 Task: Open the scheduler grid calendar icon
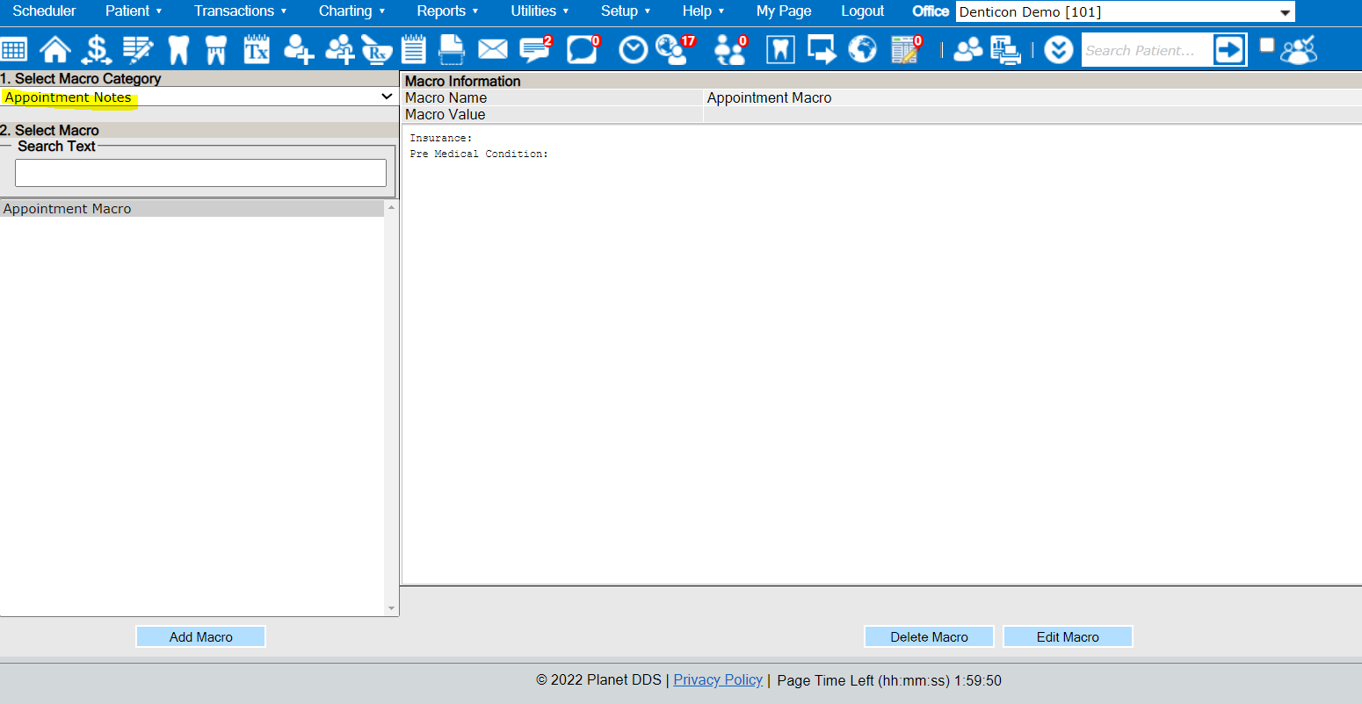14,49
